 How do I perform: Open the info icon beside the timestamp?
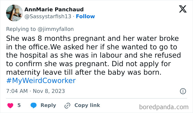pos(183,91)
